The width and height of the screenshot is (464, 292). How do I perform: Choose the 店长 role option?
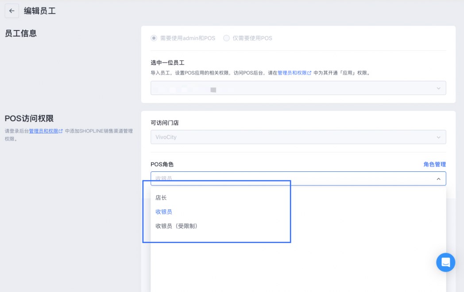tap(298, 197)
